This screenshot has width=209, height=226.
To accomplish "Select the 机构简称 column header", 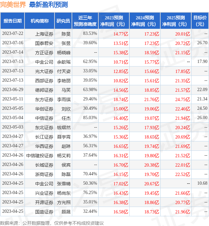I will coord(40,21).
